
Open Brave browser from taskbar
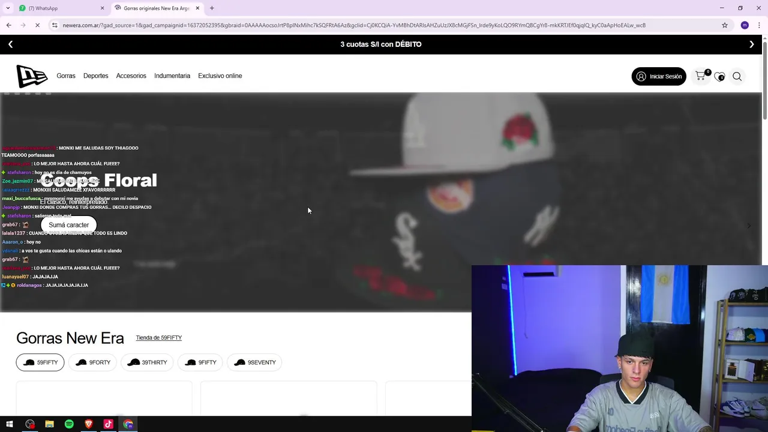89,424
